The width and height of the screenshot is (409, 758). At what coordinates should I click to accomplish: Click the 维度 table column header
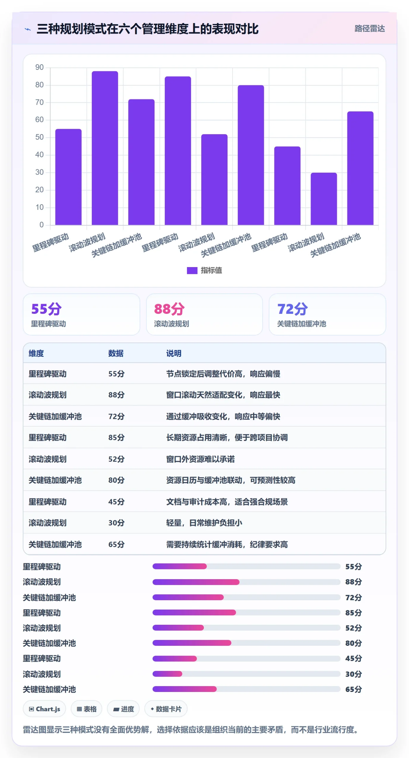pos(36,353)
